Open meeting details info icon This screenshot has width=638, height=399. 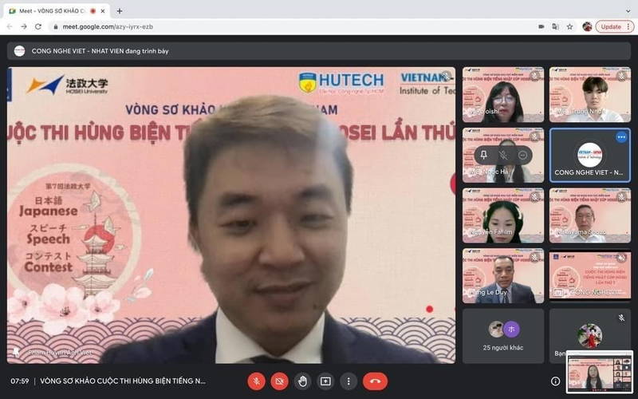pyautogui.click(x=555, y=381)
